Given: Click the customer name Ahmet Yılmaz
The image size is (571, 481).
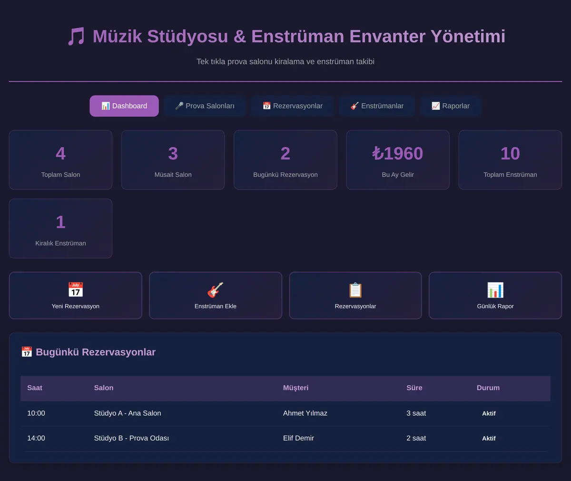Looking at the screenshot, I should 305,413.
